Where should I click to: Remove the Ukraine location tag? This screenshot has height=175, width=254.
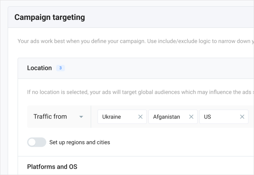point(140,117)
